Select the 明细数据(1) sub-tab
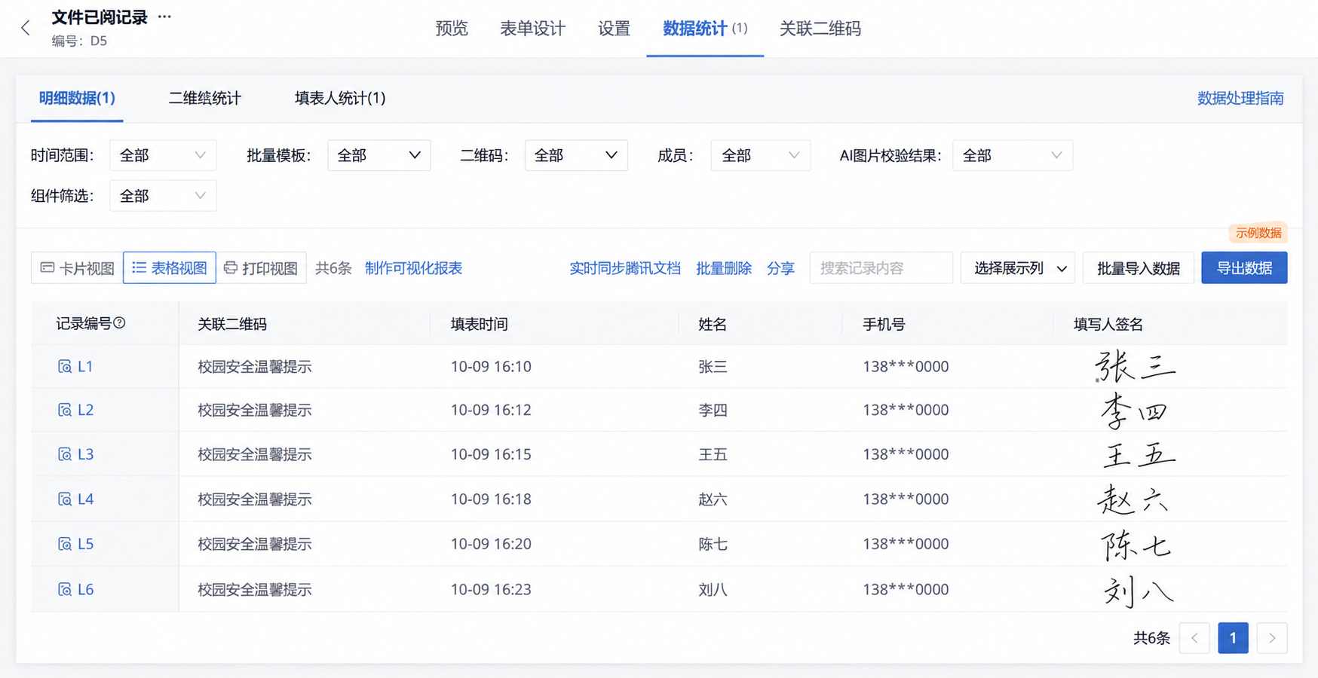Image resolution: width=1318 pixels, height=678 pixels. pyautogui.click(x=77, y=98)
